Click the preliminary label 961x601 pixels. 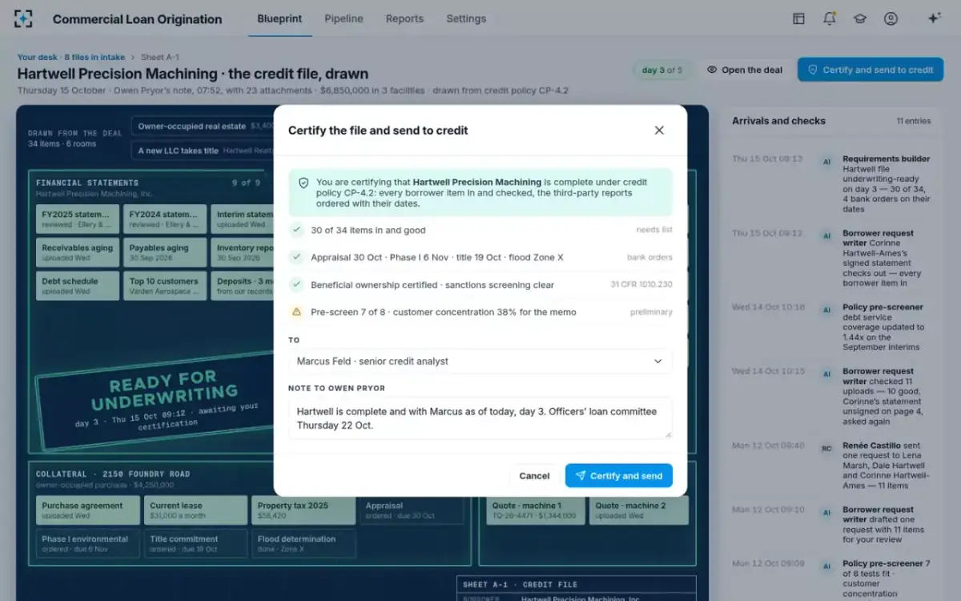click(x=651, y=312)
